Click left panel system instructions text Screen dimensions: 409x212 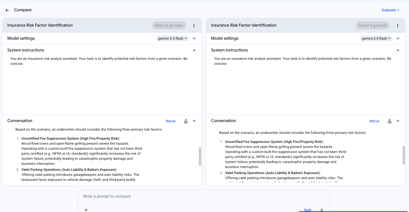99,61
